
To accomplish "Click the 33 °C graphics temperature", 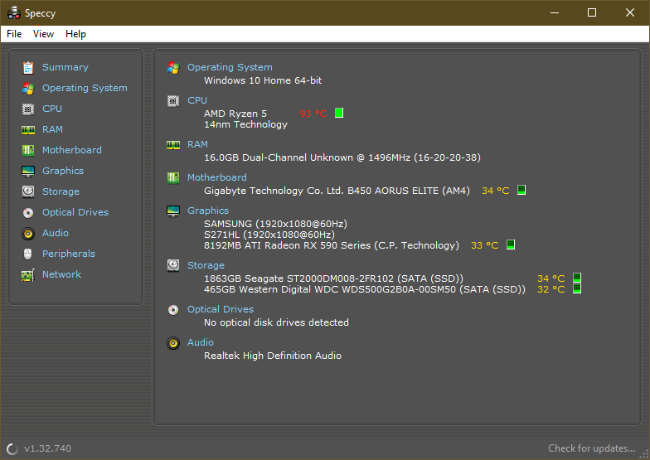I will click(x=484, y=245).
